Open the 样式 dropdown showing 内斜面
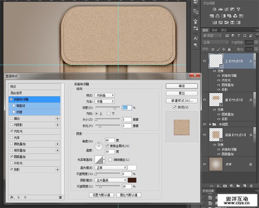The image size is (259, 208). tap(105, 95)
